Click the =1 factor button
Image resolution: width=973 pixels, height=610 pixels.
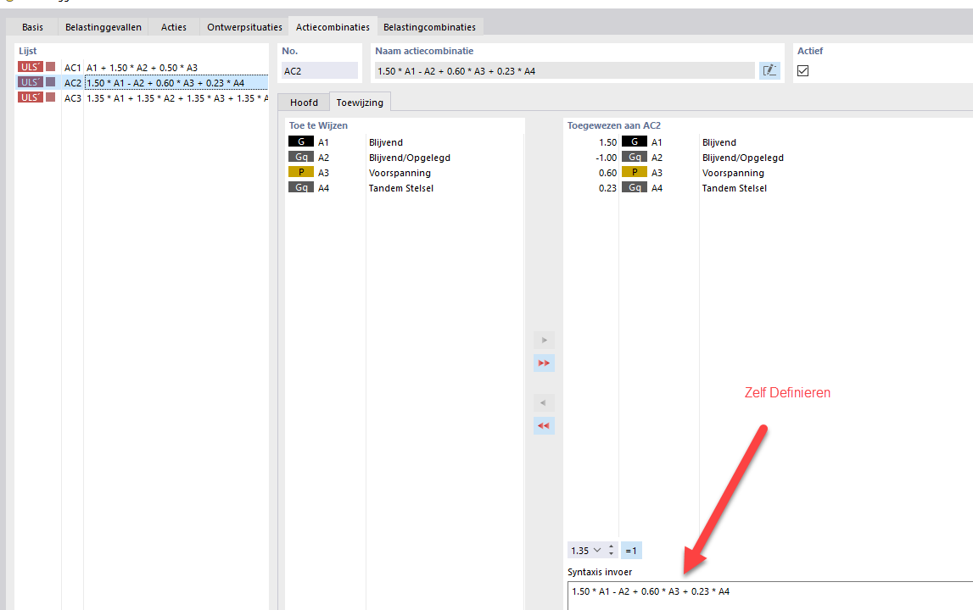pyautogui.click(x=631, y=551)
